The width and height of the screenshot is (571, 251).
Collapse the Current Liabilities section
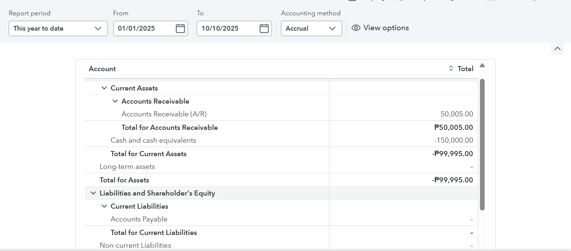[x=104, y=206]
